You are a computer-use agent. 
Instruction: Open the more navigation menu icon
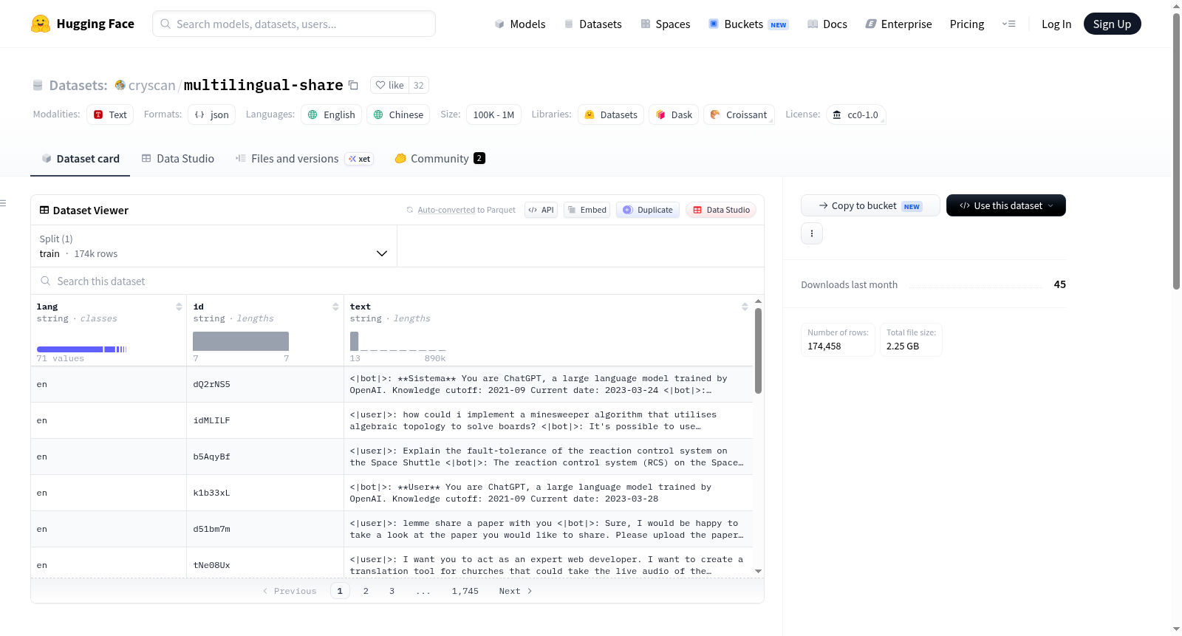pyautogui.click(x=1008, y=24)
